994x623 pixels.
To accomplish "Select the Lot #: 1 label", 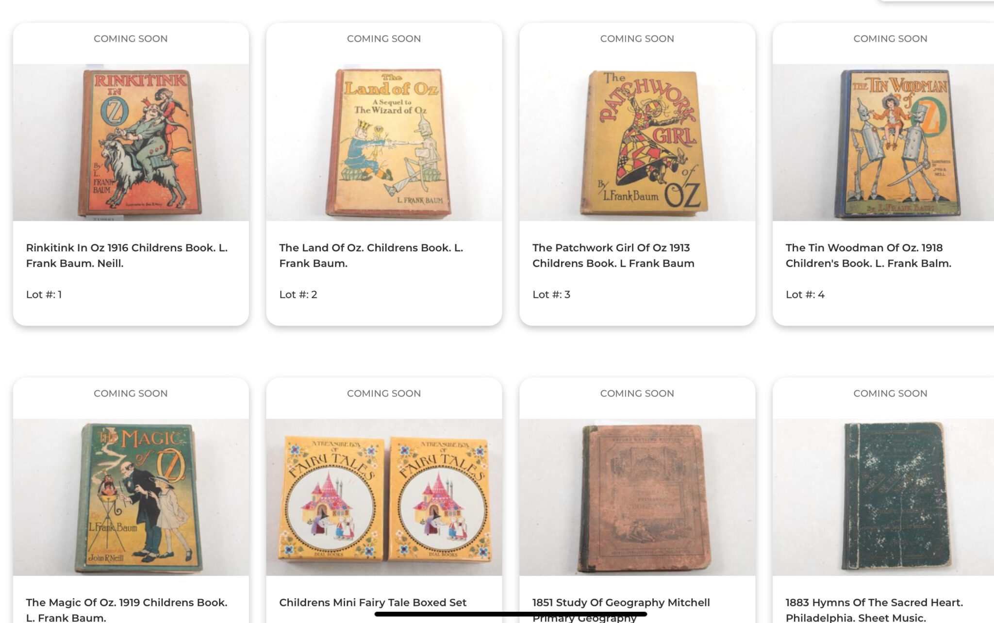I will coord(44,295).
